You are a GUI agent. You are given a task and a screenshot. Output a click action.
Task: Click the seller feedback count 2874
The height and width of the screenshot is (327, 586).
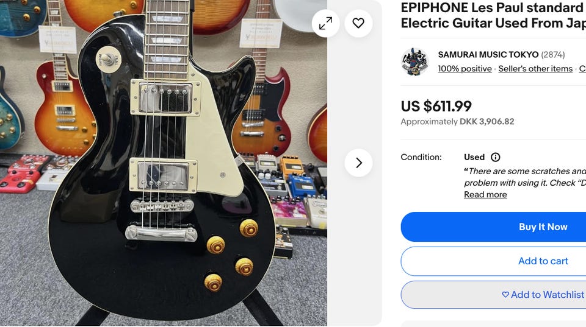coord(553,54)
